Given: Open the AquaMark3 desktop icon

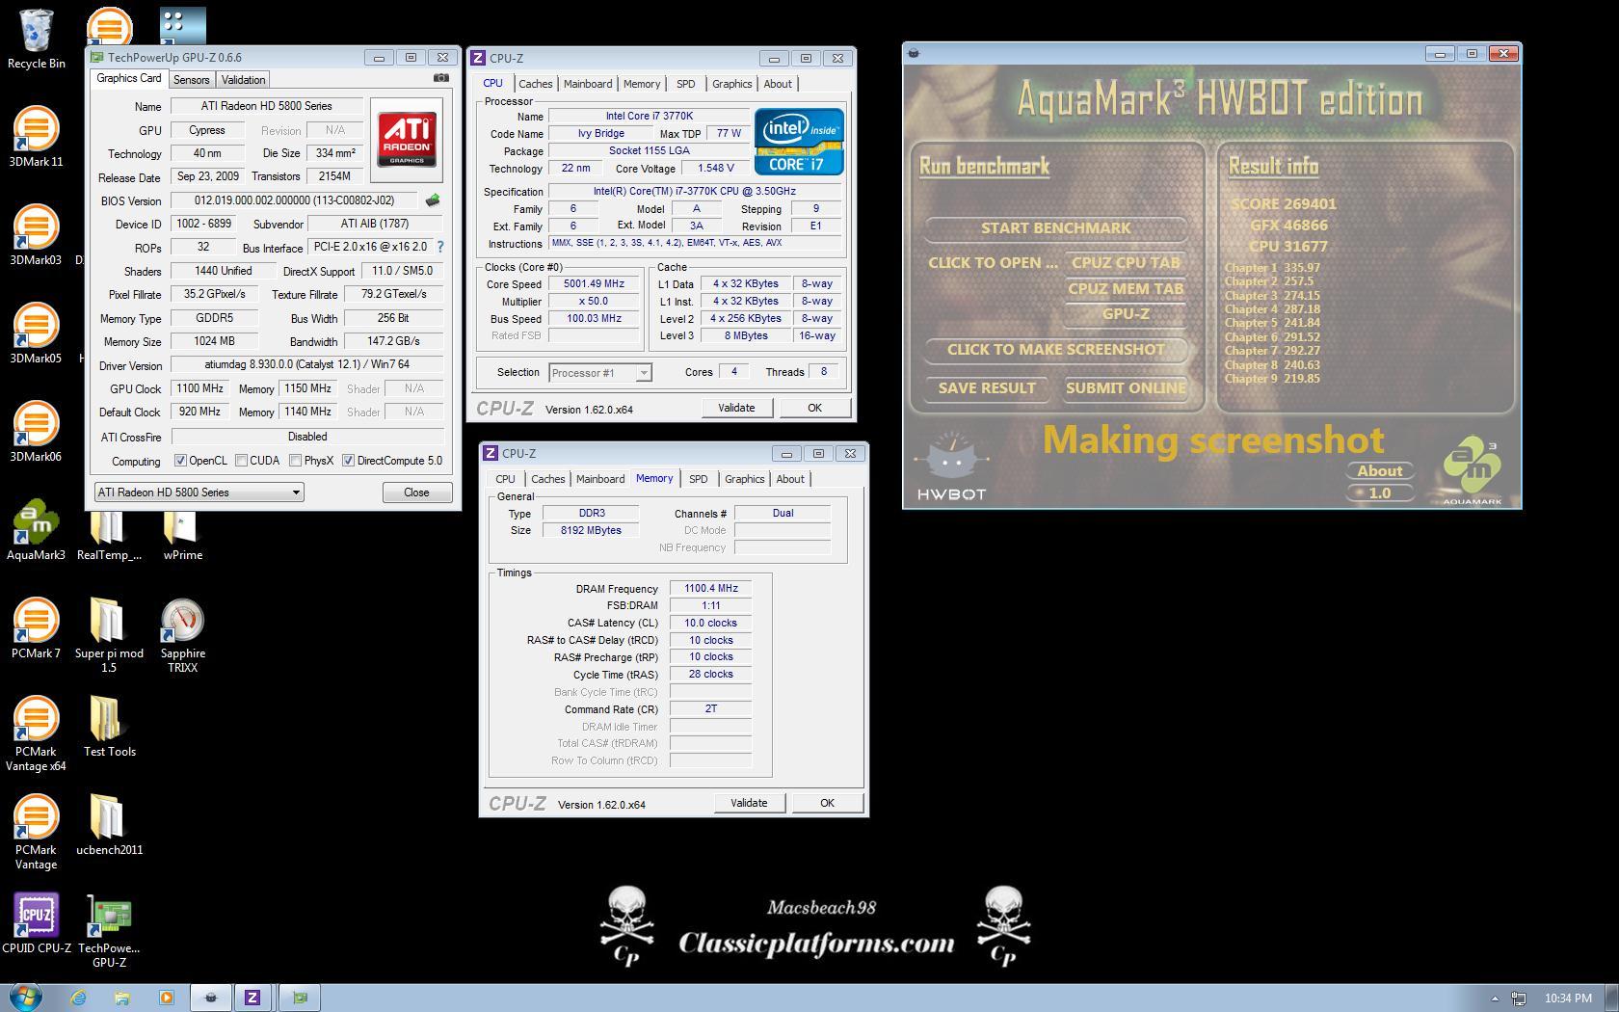Looking at the screenshot, I should [x=36, y=530].
